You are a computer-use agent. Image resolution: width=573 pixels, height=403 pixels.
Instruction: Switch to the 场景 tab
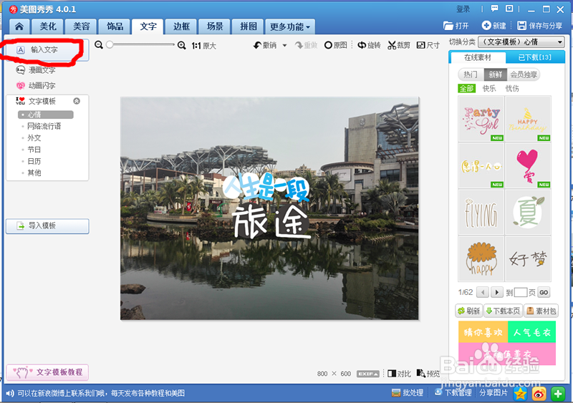215,26
